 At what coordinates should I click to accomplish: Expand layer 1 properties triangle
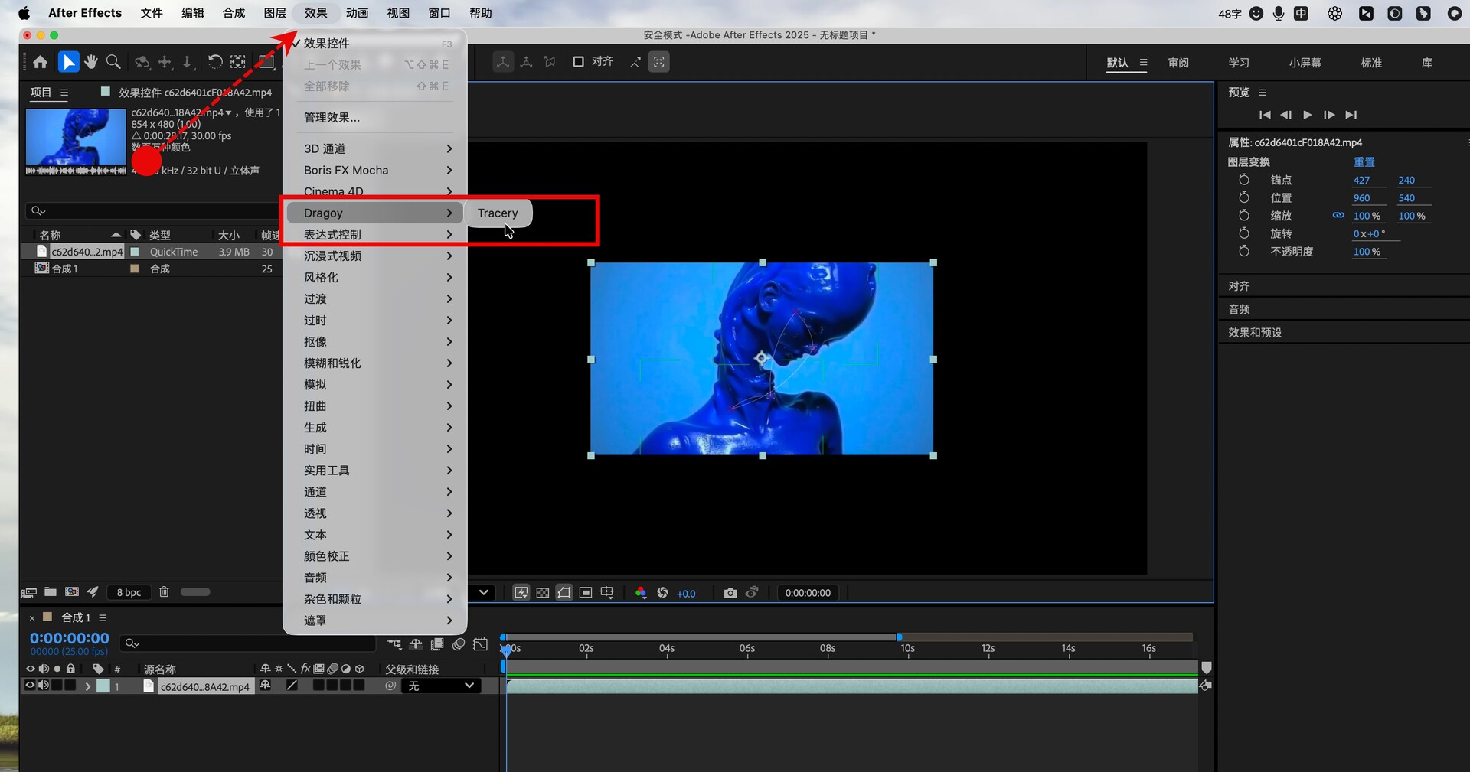(87, 686)
